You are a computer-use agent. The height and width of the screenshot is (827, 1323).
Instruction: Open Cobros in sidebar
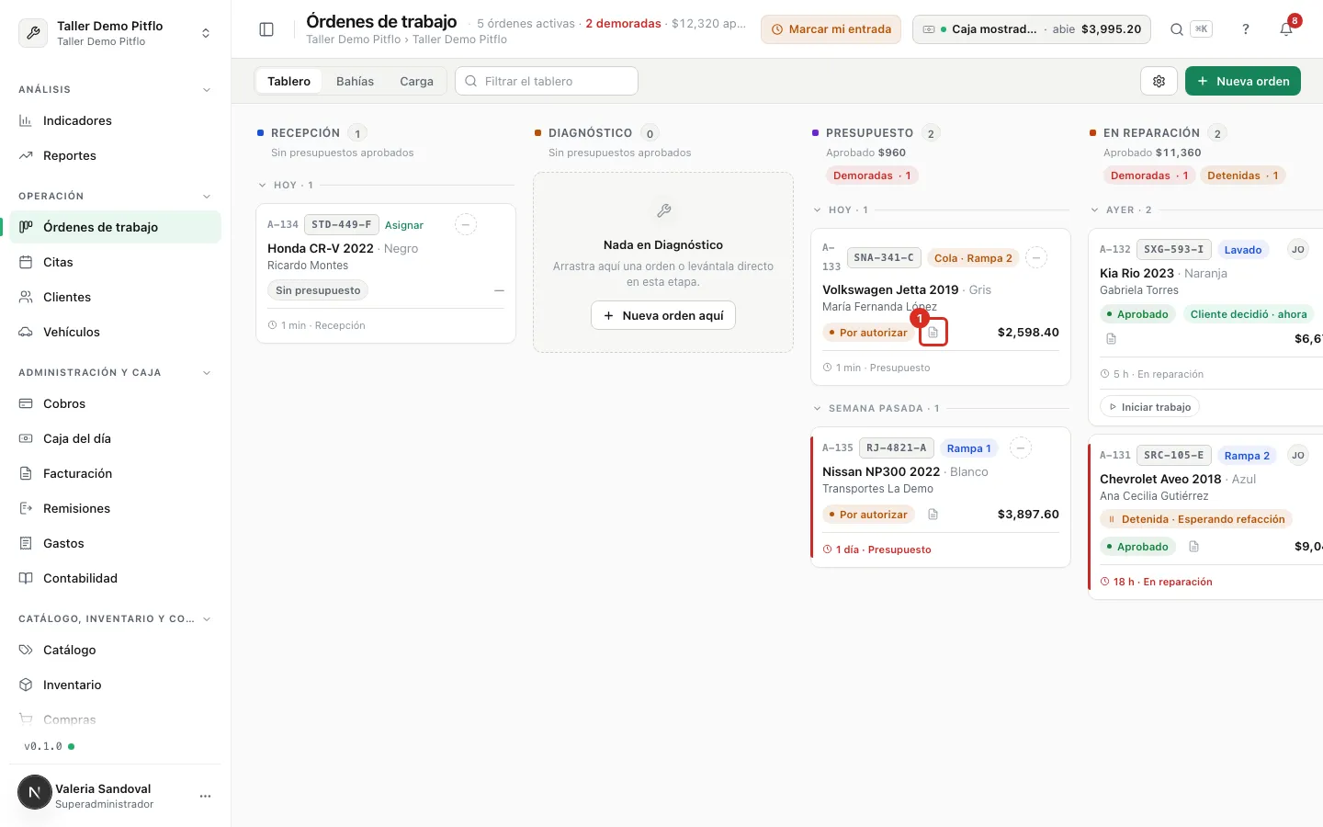(x=115, y=403)
